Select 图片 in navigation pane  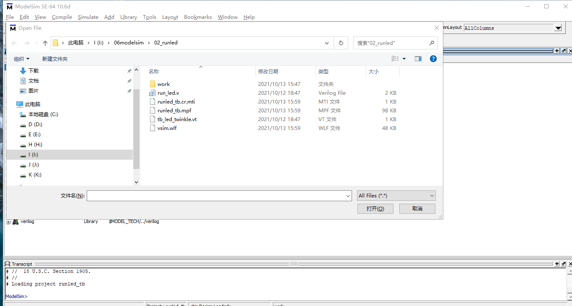point(34,91)
